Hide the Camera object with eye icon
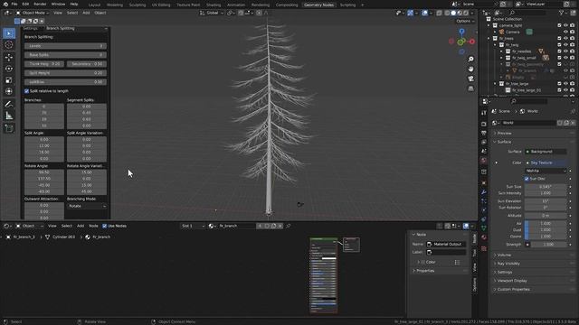This screenshot has height=325, width=579. click(565, 32)
